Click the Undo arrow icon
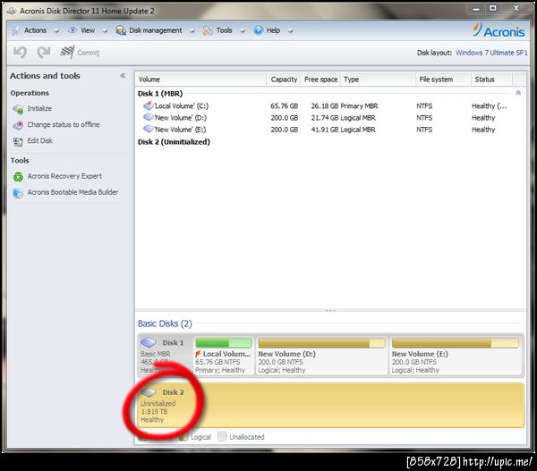This screenshot has height=471, width=537. coord(20,53)
